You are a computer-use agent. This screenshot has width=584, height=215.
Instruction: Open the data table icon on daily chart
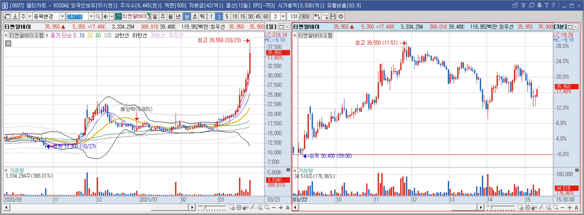pos(8,43)
